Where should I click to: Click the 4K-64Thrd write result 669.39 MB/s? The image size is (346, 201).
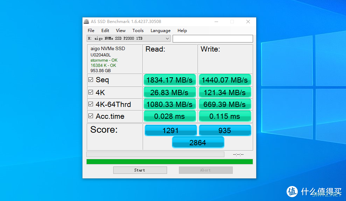pos(225,105)
